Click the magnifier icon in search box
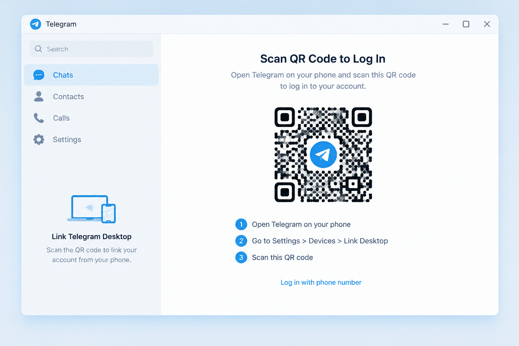Viewport: 519px width, 346px height. point(39,49)
